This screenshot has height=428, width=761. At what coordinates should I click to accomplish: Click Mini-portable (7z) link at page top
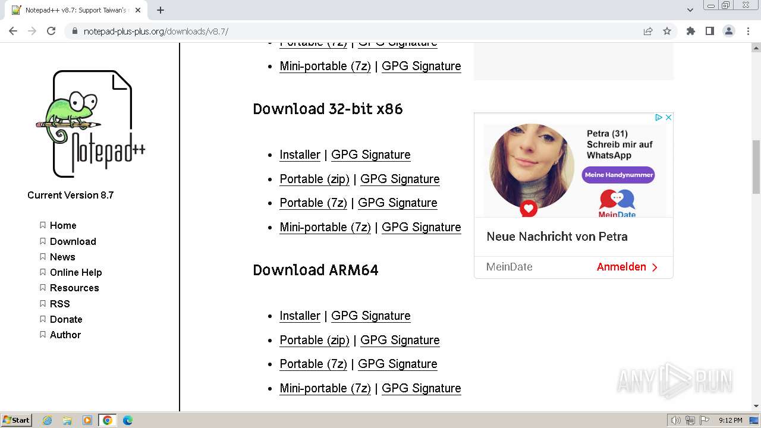325,66
